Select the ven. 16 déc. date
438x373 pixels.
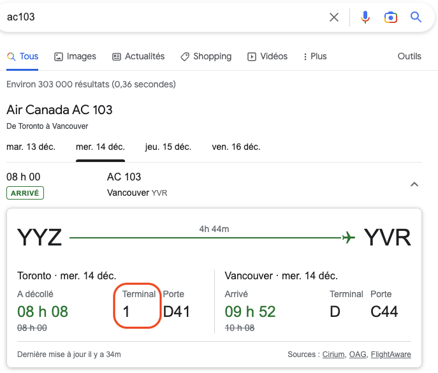coord(236,147)
